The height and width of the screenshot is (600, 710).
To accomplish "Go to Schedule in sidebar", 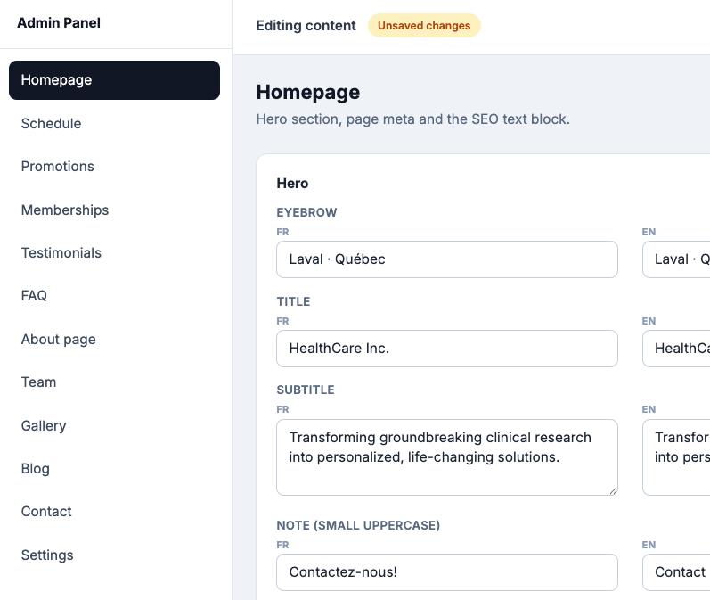I will [114, 123].
